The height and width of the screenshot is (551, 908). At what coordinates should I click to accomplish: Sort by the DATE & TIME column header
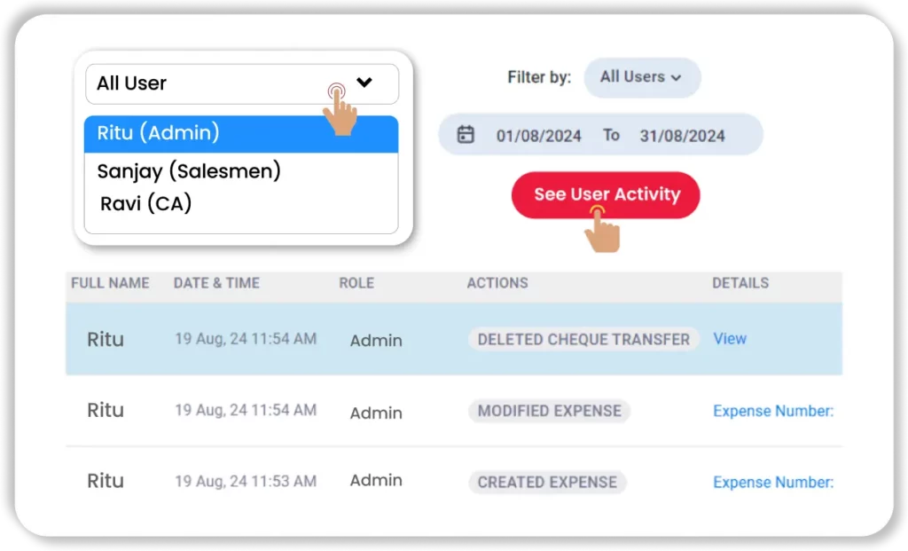click(216, 283)
